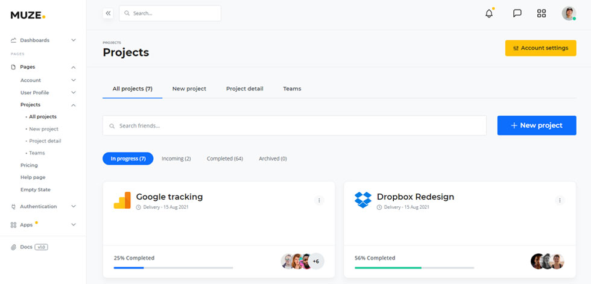This screenshot has height=284, width=591.
Task: Click the MUZE logo
Action: tap(28, 16)
